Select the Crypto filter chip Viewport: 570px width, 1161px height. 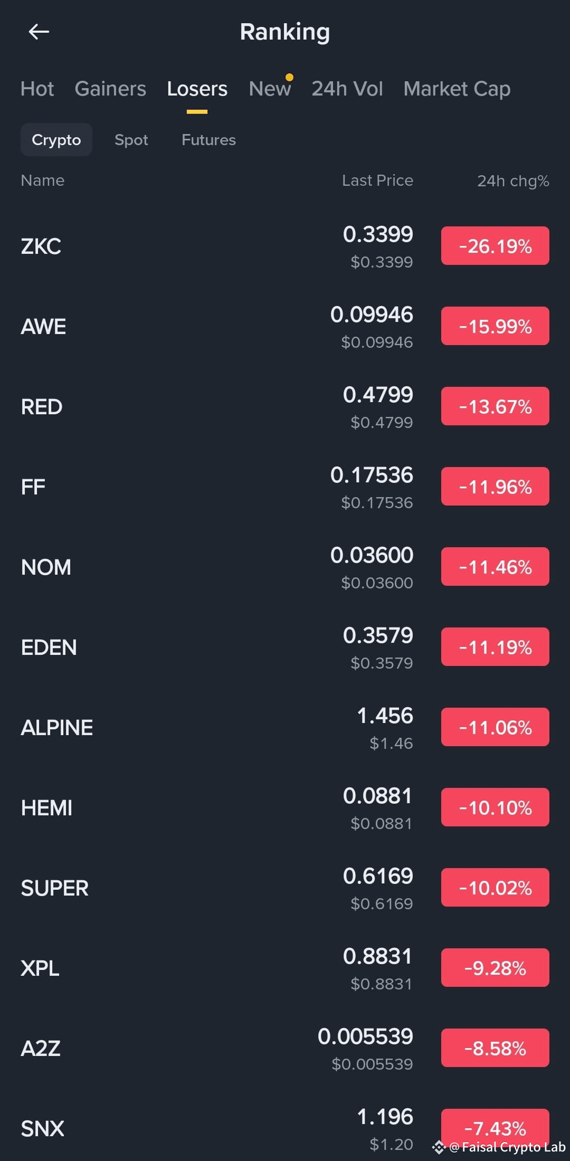56,140
